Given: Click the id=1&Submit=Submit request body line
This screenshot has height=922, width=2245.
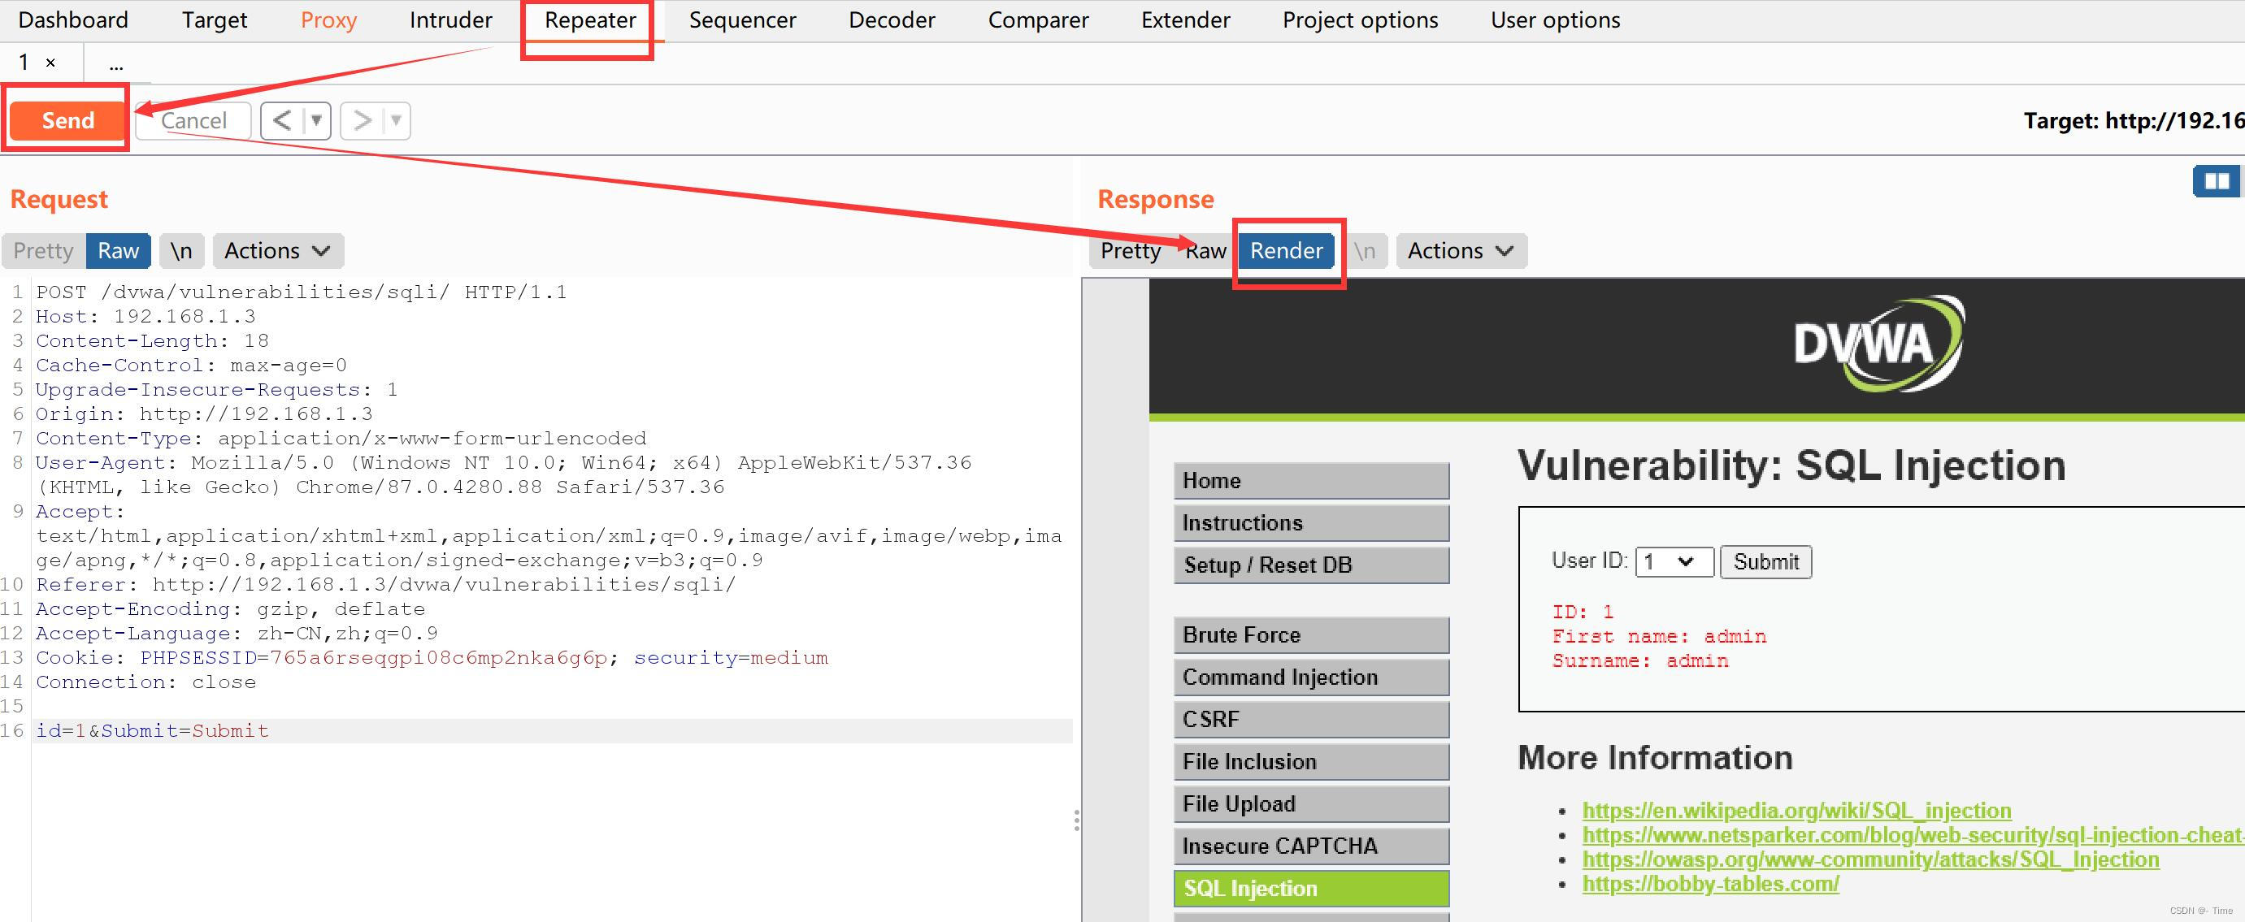Looking at the screenshot, I should tap(153, 730).
